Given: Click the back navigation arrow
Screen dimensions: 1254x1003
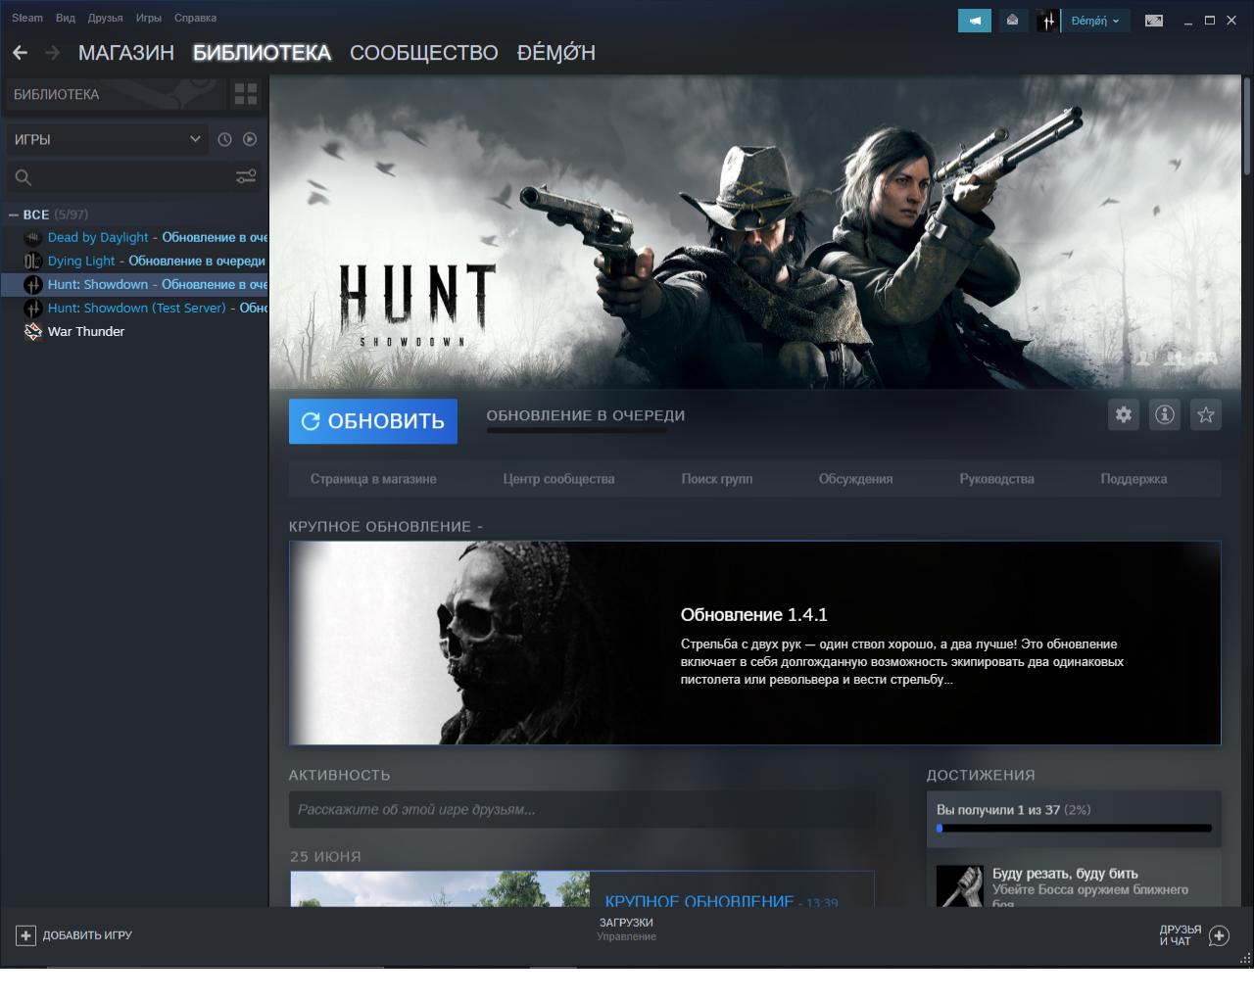Looking at the screenshot, I should (x=21, y=52).
